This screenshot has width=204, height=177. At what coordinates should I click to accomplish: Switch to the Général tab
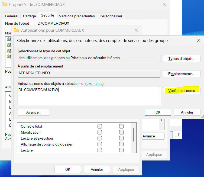tap(12, 16)
